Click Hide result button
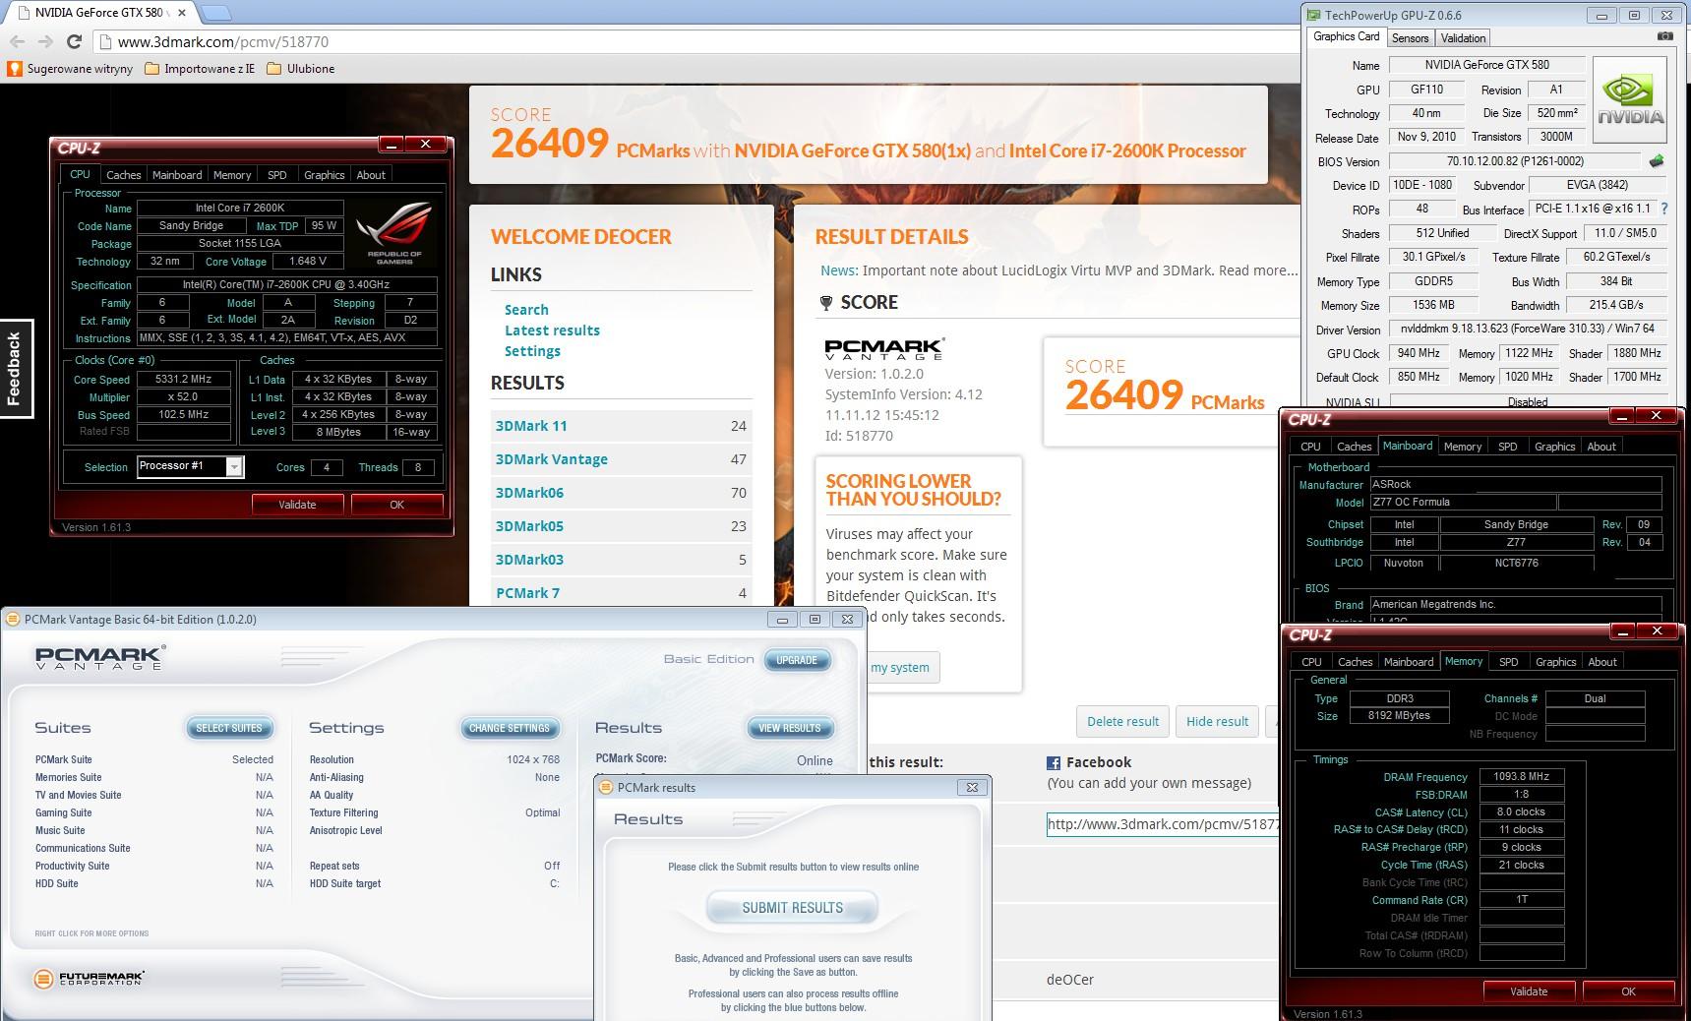Viewport: 1691px width, 1021px height. pyautogui.click(x=1217, y=721)
